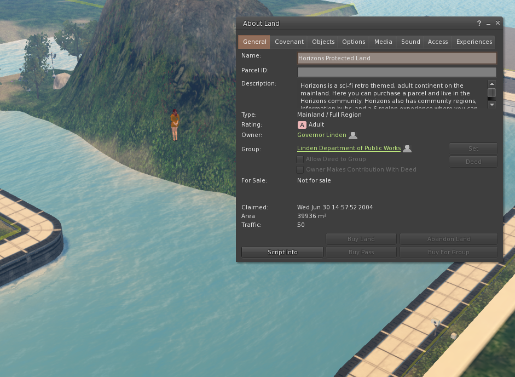Check Owner Makes Contribution With Deed

click(x=300, y=169)
